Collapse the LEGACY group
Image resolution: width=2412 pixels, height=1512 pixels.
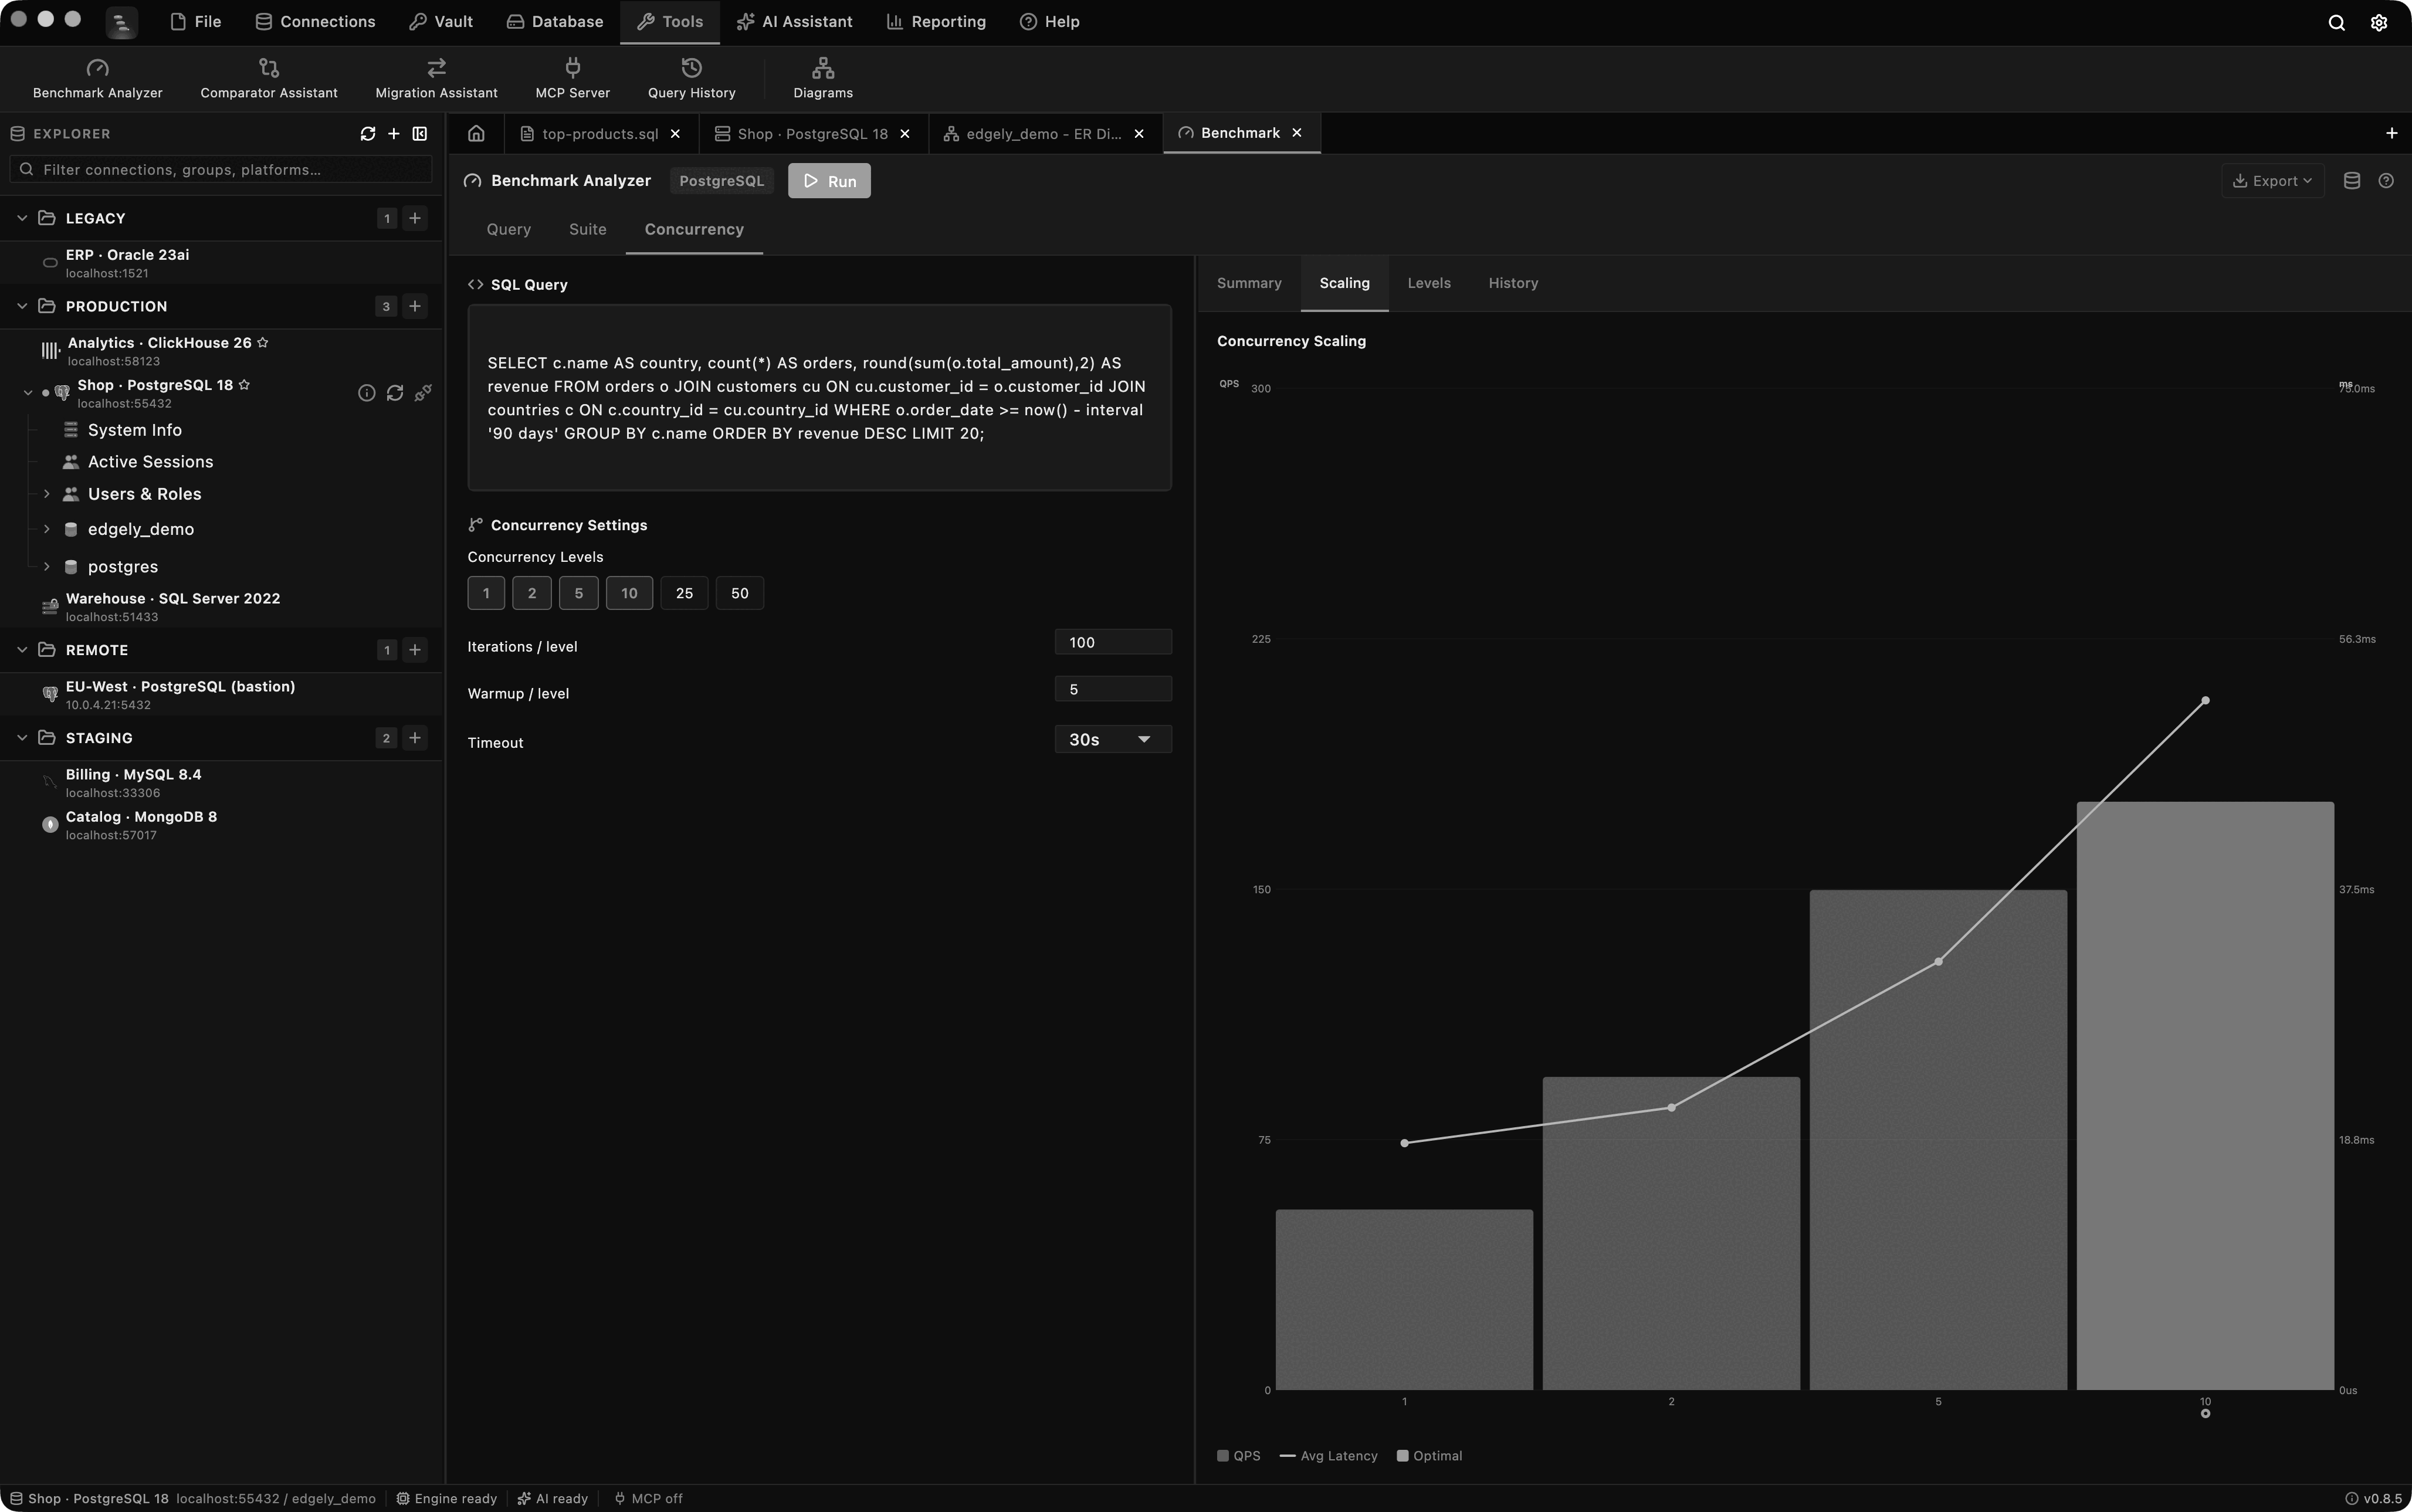(x=22, y=218)
